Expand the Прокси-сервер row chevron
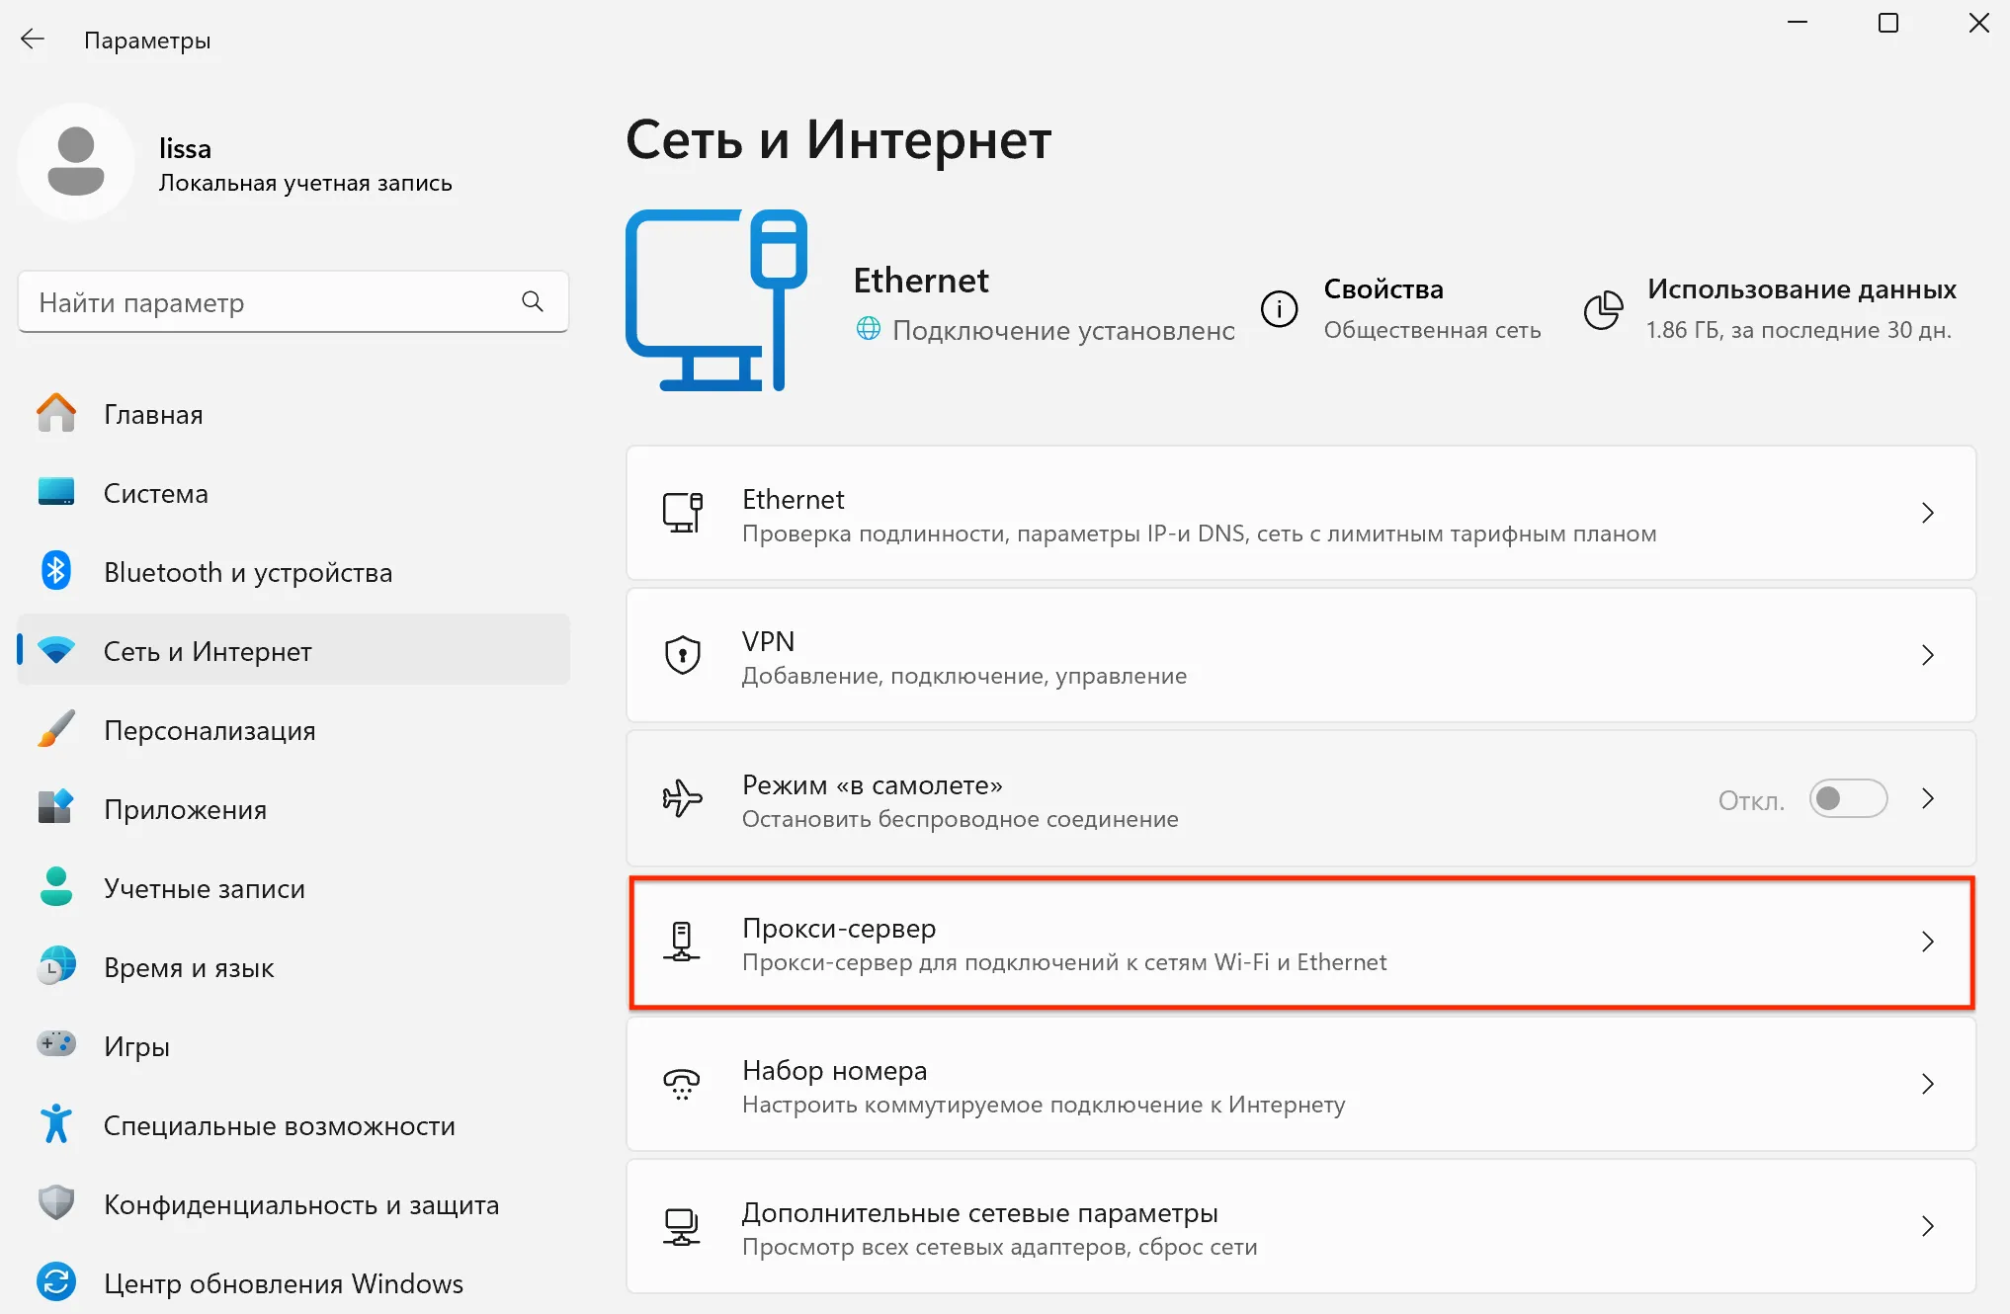 (x=1927, y=942)
